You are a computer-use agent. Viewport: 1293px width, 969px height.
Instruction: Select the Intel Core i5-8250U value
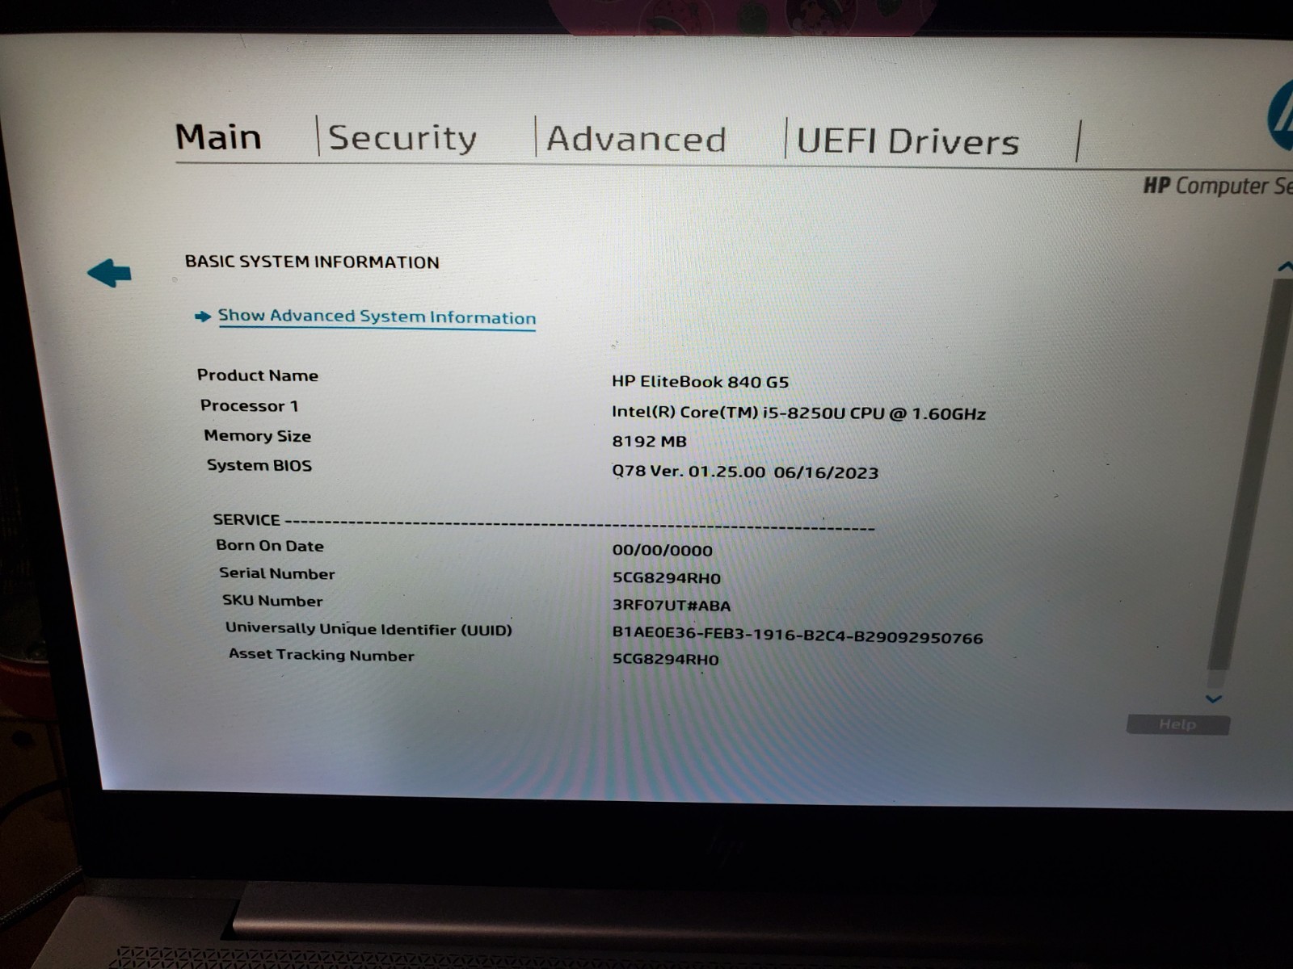[798, 413]
